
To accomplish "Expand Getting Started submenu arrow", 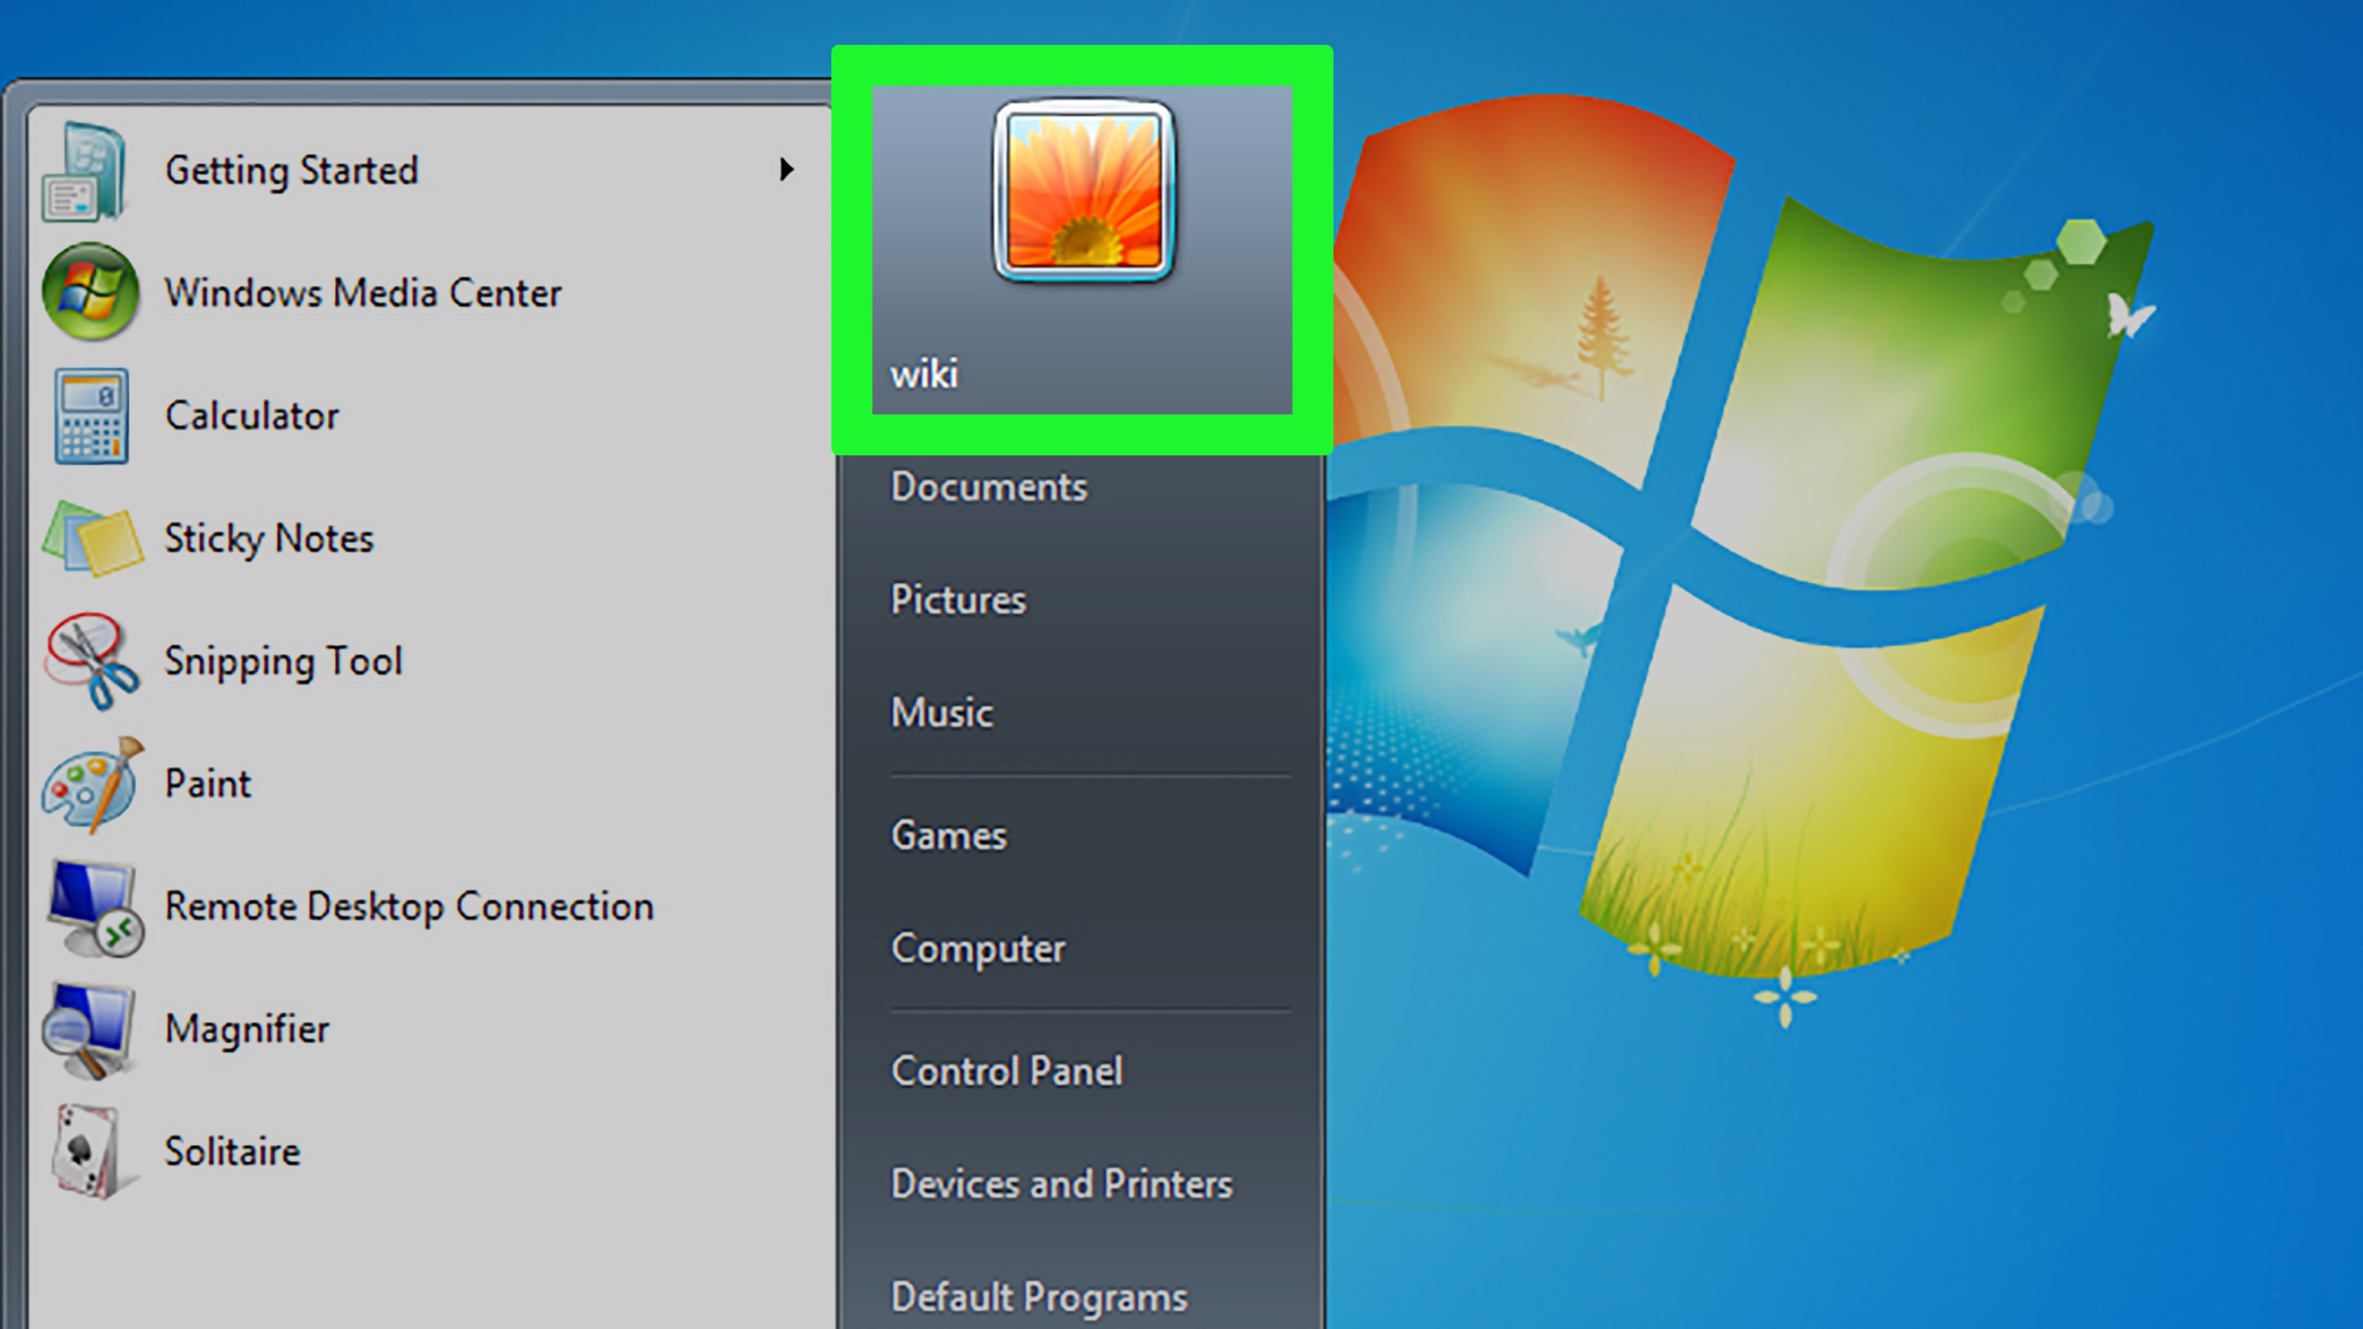I will 786,169.
